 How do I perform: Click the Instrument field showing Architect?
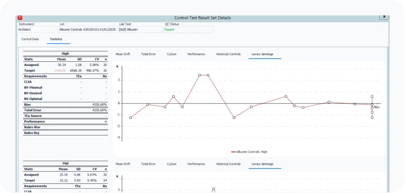37,29
